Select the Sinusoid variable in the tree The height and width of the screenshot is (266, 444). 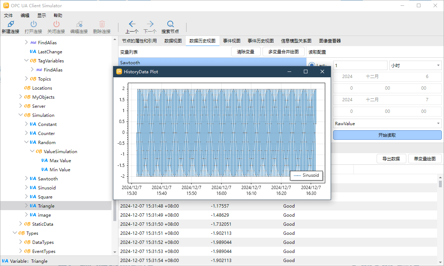click(x=47, y=188)
